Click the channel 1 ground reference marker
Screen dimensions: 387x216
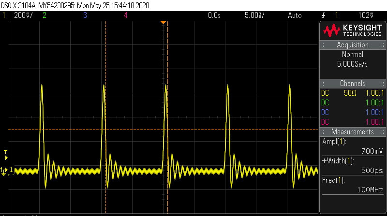coord(4,172)
